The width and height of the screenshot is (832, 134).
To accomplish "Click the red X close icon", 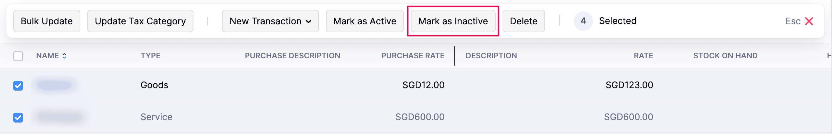I will (x=809, y=21).
